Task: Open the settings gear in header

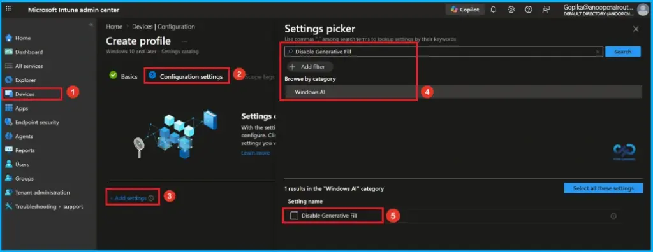Action: [511, 10]
